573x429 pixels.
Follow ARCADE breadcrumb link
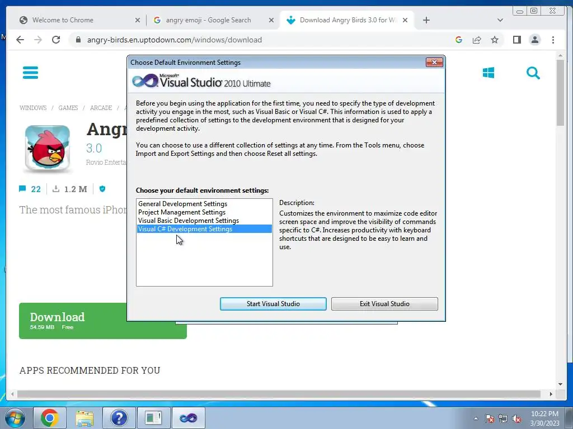(x=101, y=108)
